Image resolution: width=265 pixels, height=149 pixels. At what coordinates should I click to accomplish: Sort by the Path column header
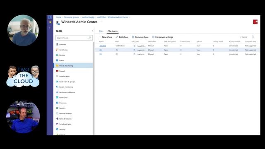[x=117, y=41]
